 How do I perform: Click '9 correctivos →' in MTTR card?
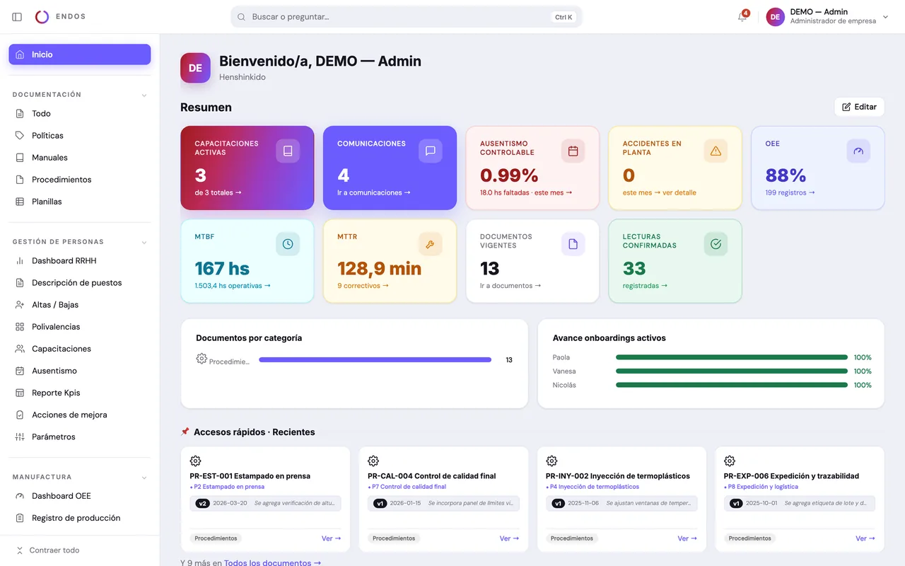pyautogui.click(x=363, y=286)
